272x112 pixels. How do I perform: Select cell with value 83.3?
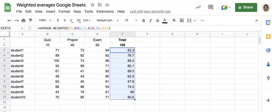click(122, 50)
